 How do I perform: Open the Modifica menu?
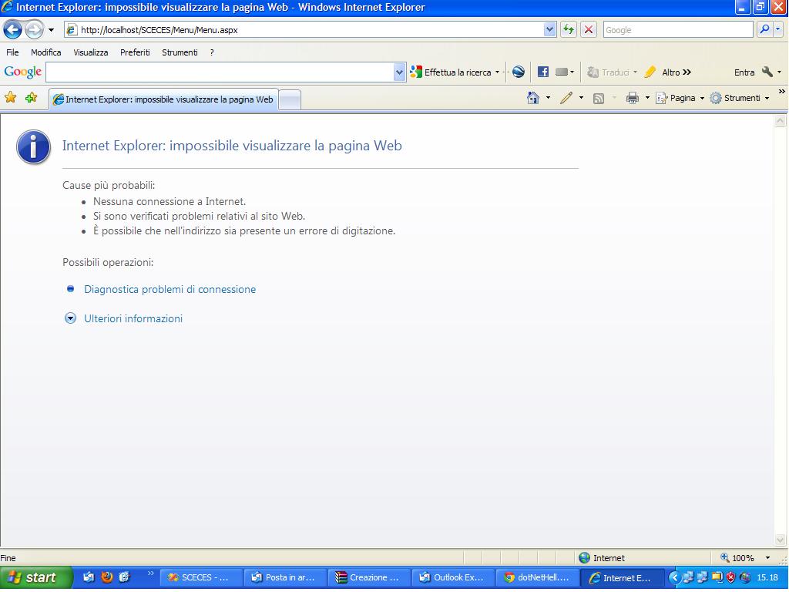pos(45,52)
